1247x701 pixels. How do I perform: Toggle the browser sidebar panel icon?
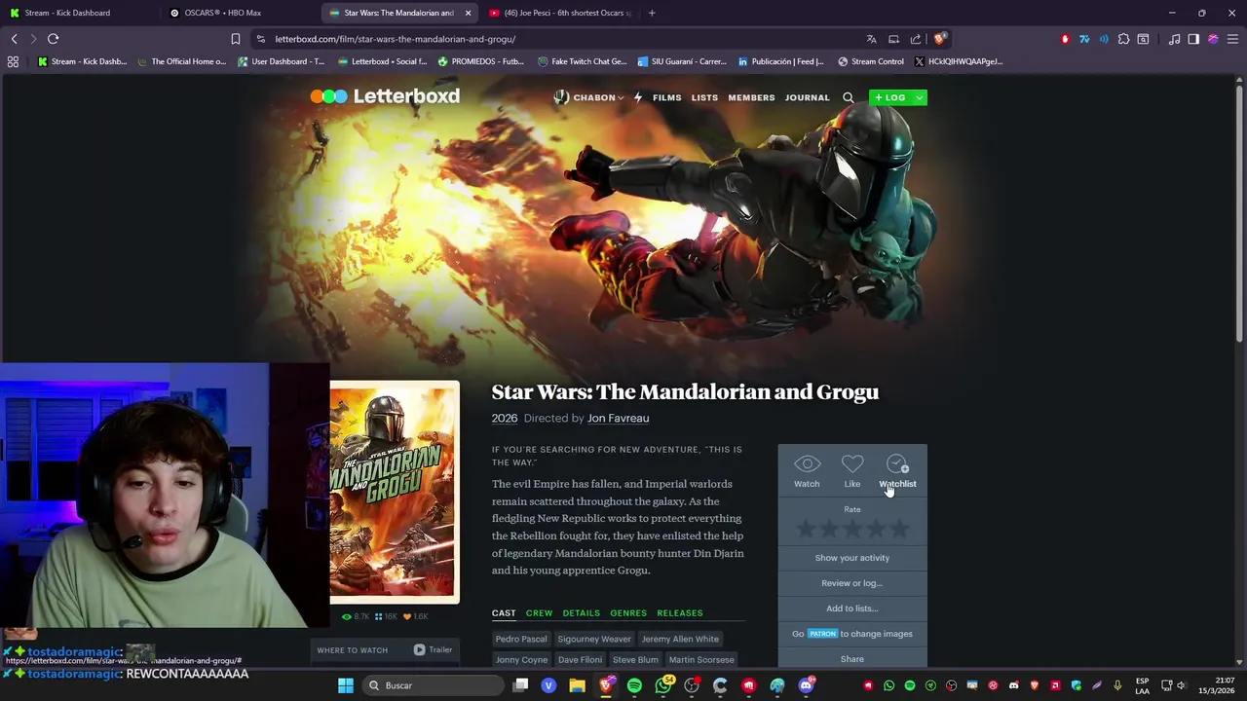coord(1193,39)
